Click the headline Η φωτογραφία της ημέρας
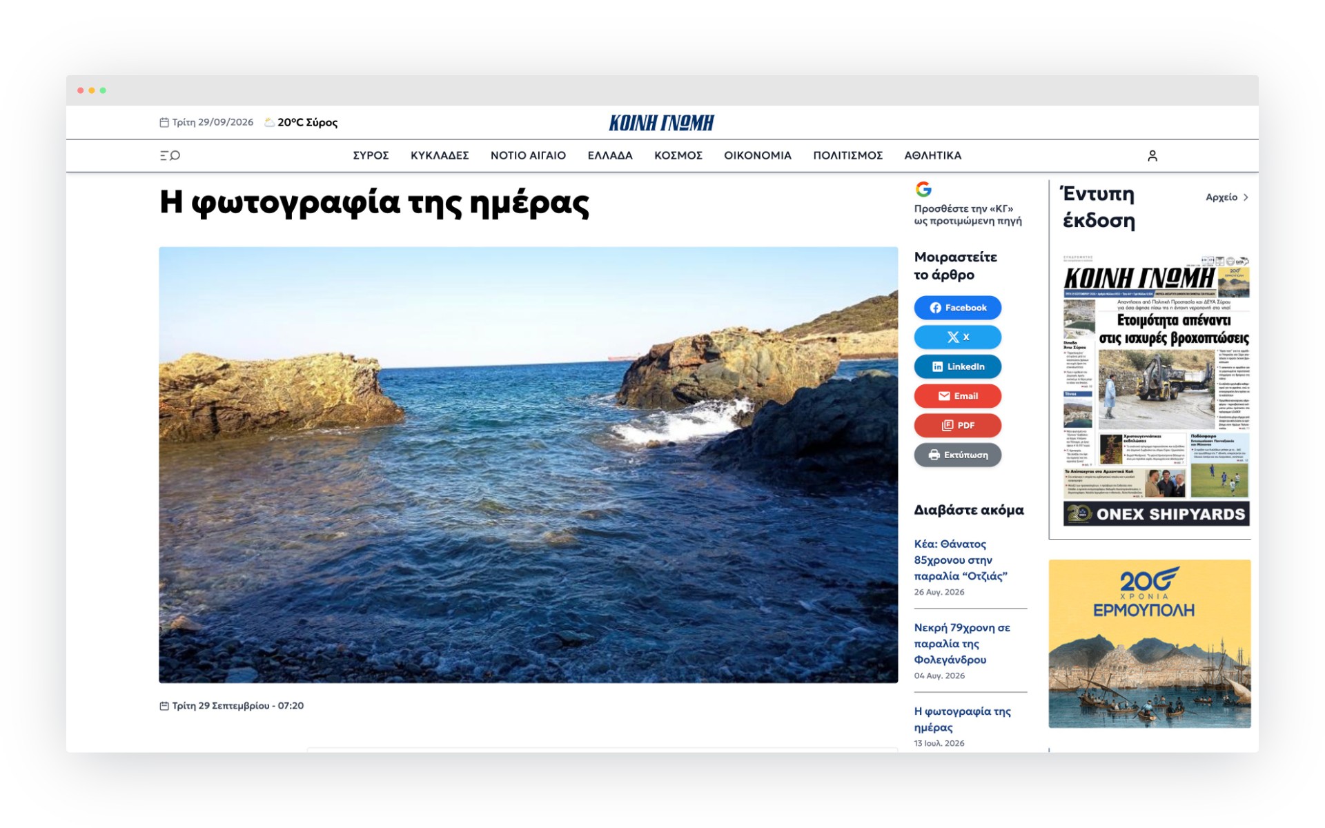The width and height of the screenshot is (1325, 828). tap(374, 204)
